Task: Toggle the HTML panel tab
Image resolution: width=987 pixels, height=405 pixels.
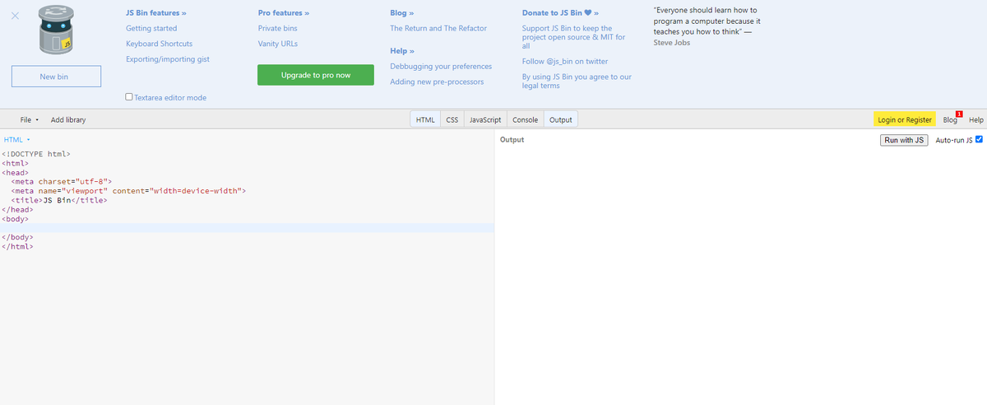Action: (425, 120)
